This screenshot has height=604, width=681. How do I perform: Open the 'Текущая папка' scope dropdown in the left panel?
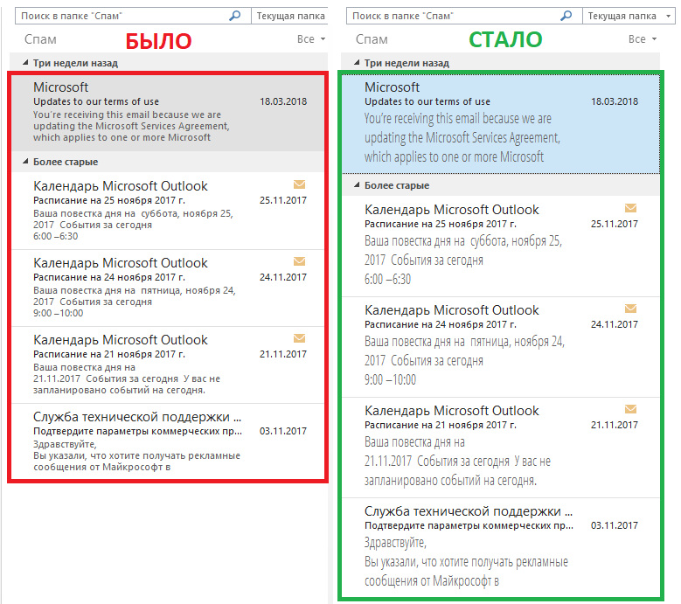(x=290, y=16)
